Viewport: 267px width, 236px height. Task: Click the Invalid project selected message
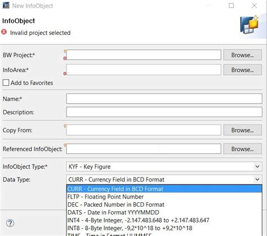pos(41,33)
